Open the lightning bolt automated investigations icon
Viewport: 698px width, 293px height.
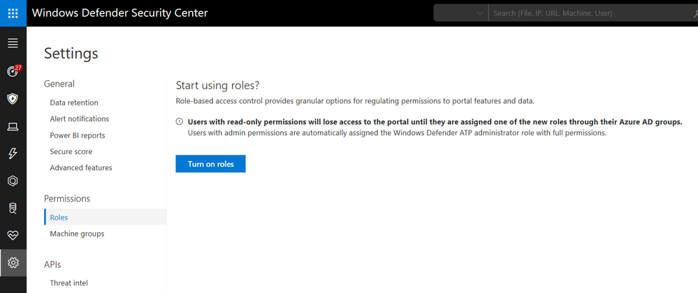(x=13, y=154)
